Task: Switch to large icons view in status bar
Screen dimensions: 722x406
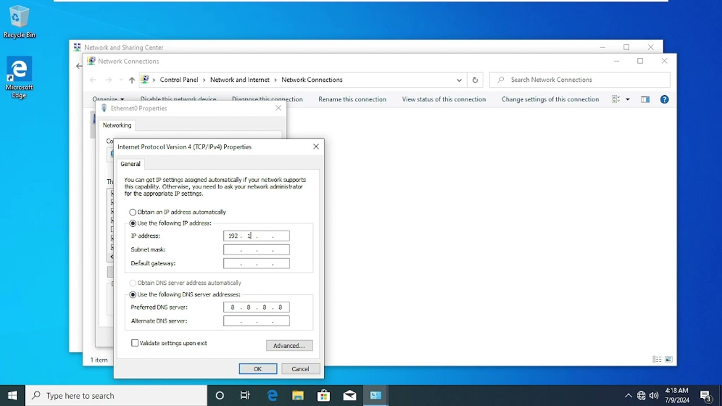Action: pos(668,359)
